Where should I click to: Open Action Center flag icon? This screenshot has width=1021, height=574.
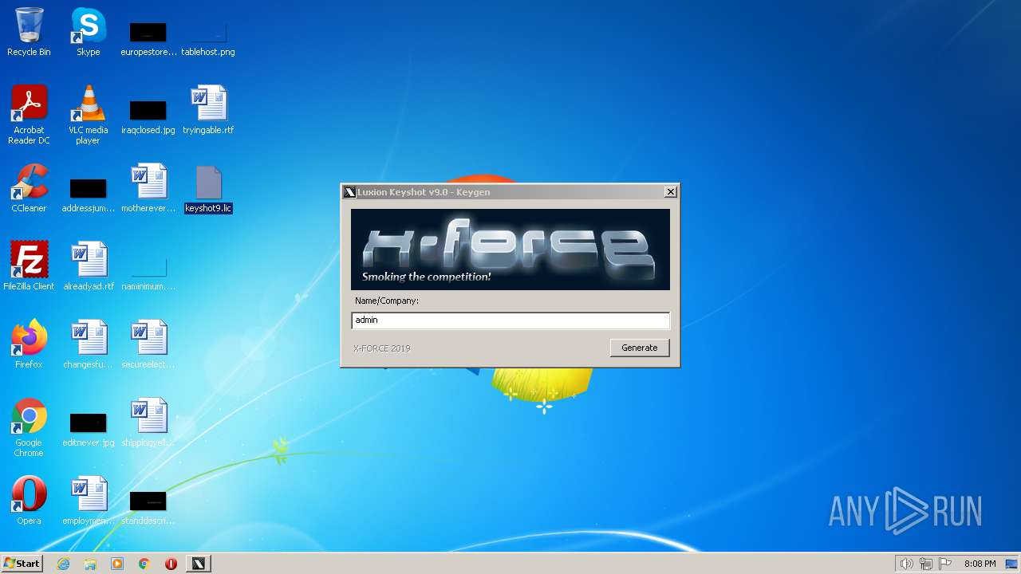pyautogui.click(x=945, y=564)
